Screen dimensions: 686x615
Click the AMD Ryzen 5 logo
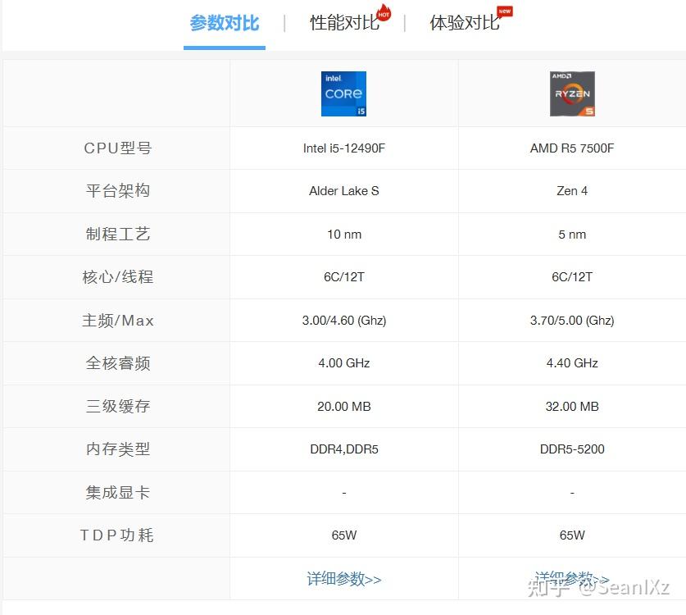click(x=572, y=93)
